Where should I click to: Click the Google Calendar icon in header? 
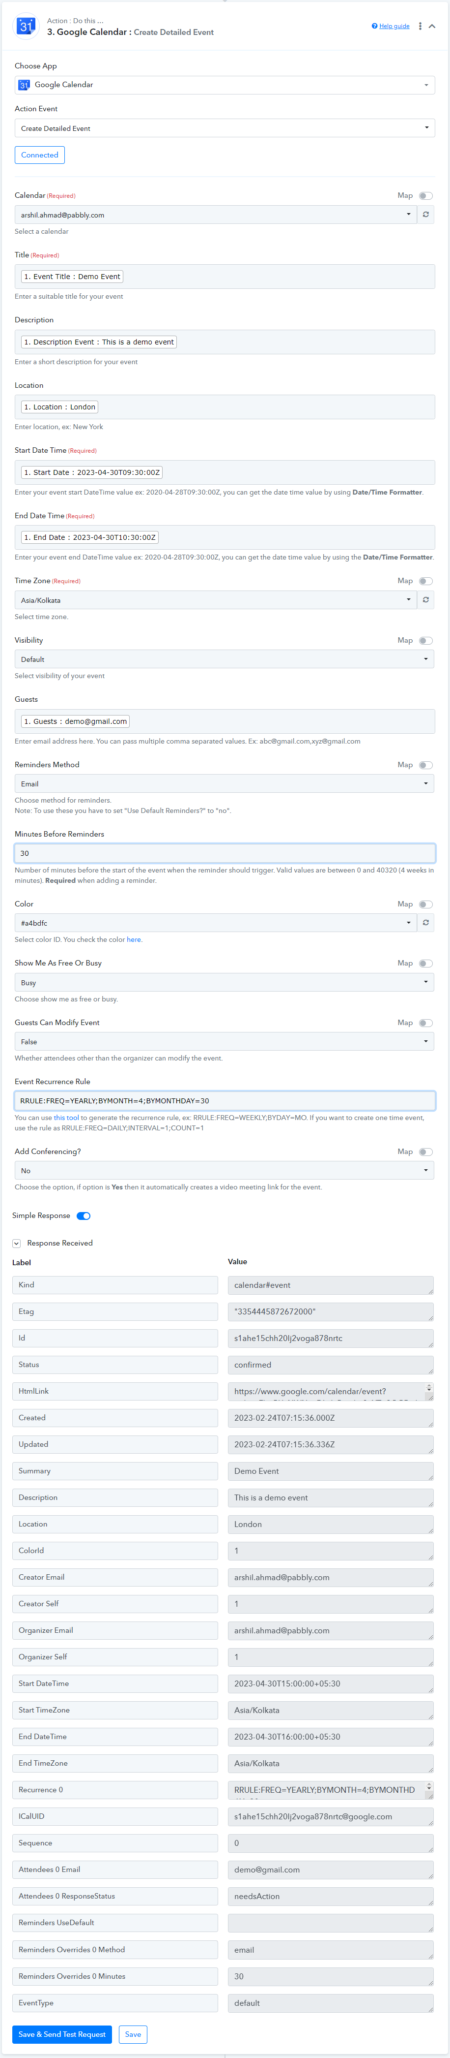27,27
